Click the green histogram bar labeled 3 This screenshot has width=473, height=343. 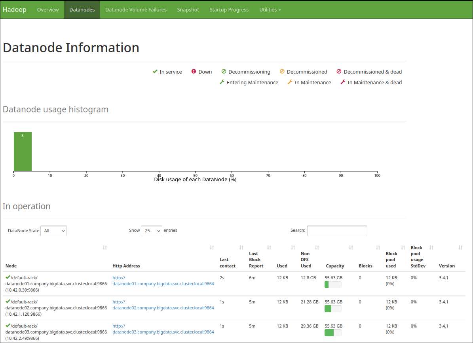tap(23, 152)
